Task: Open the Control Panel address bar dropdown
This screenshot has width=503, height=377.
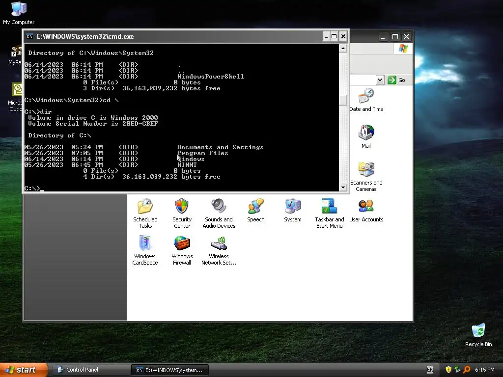Action: 380,80
